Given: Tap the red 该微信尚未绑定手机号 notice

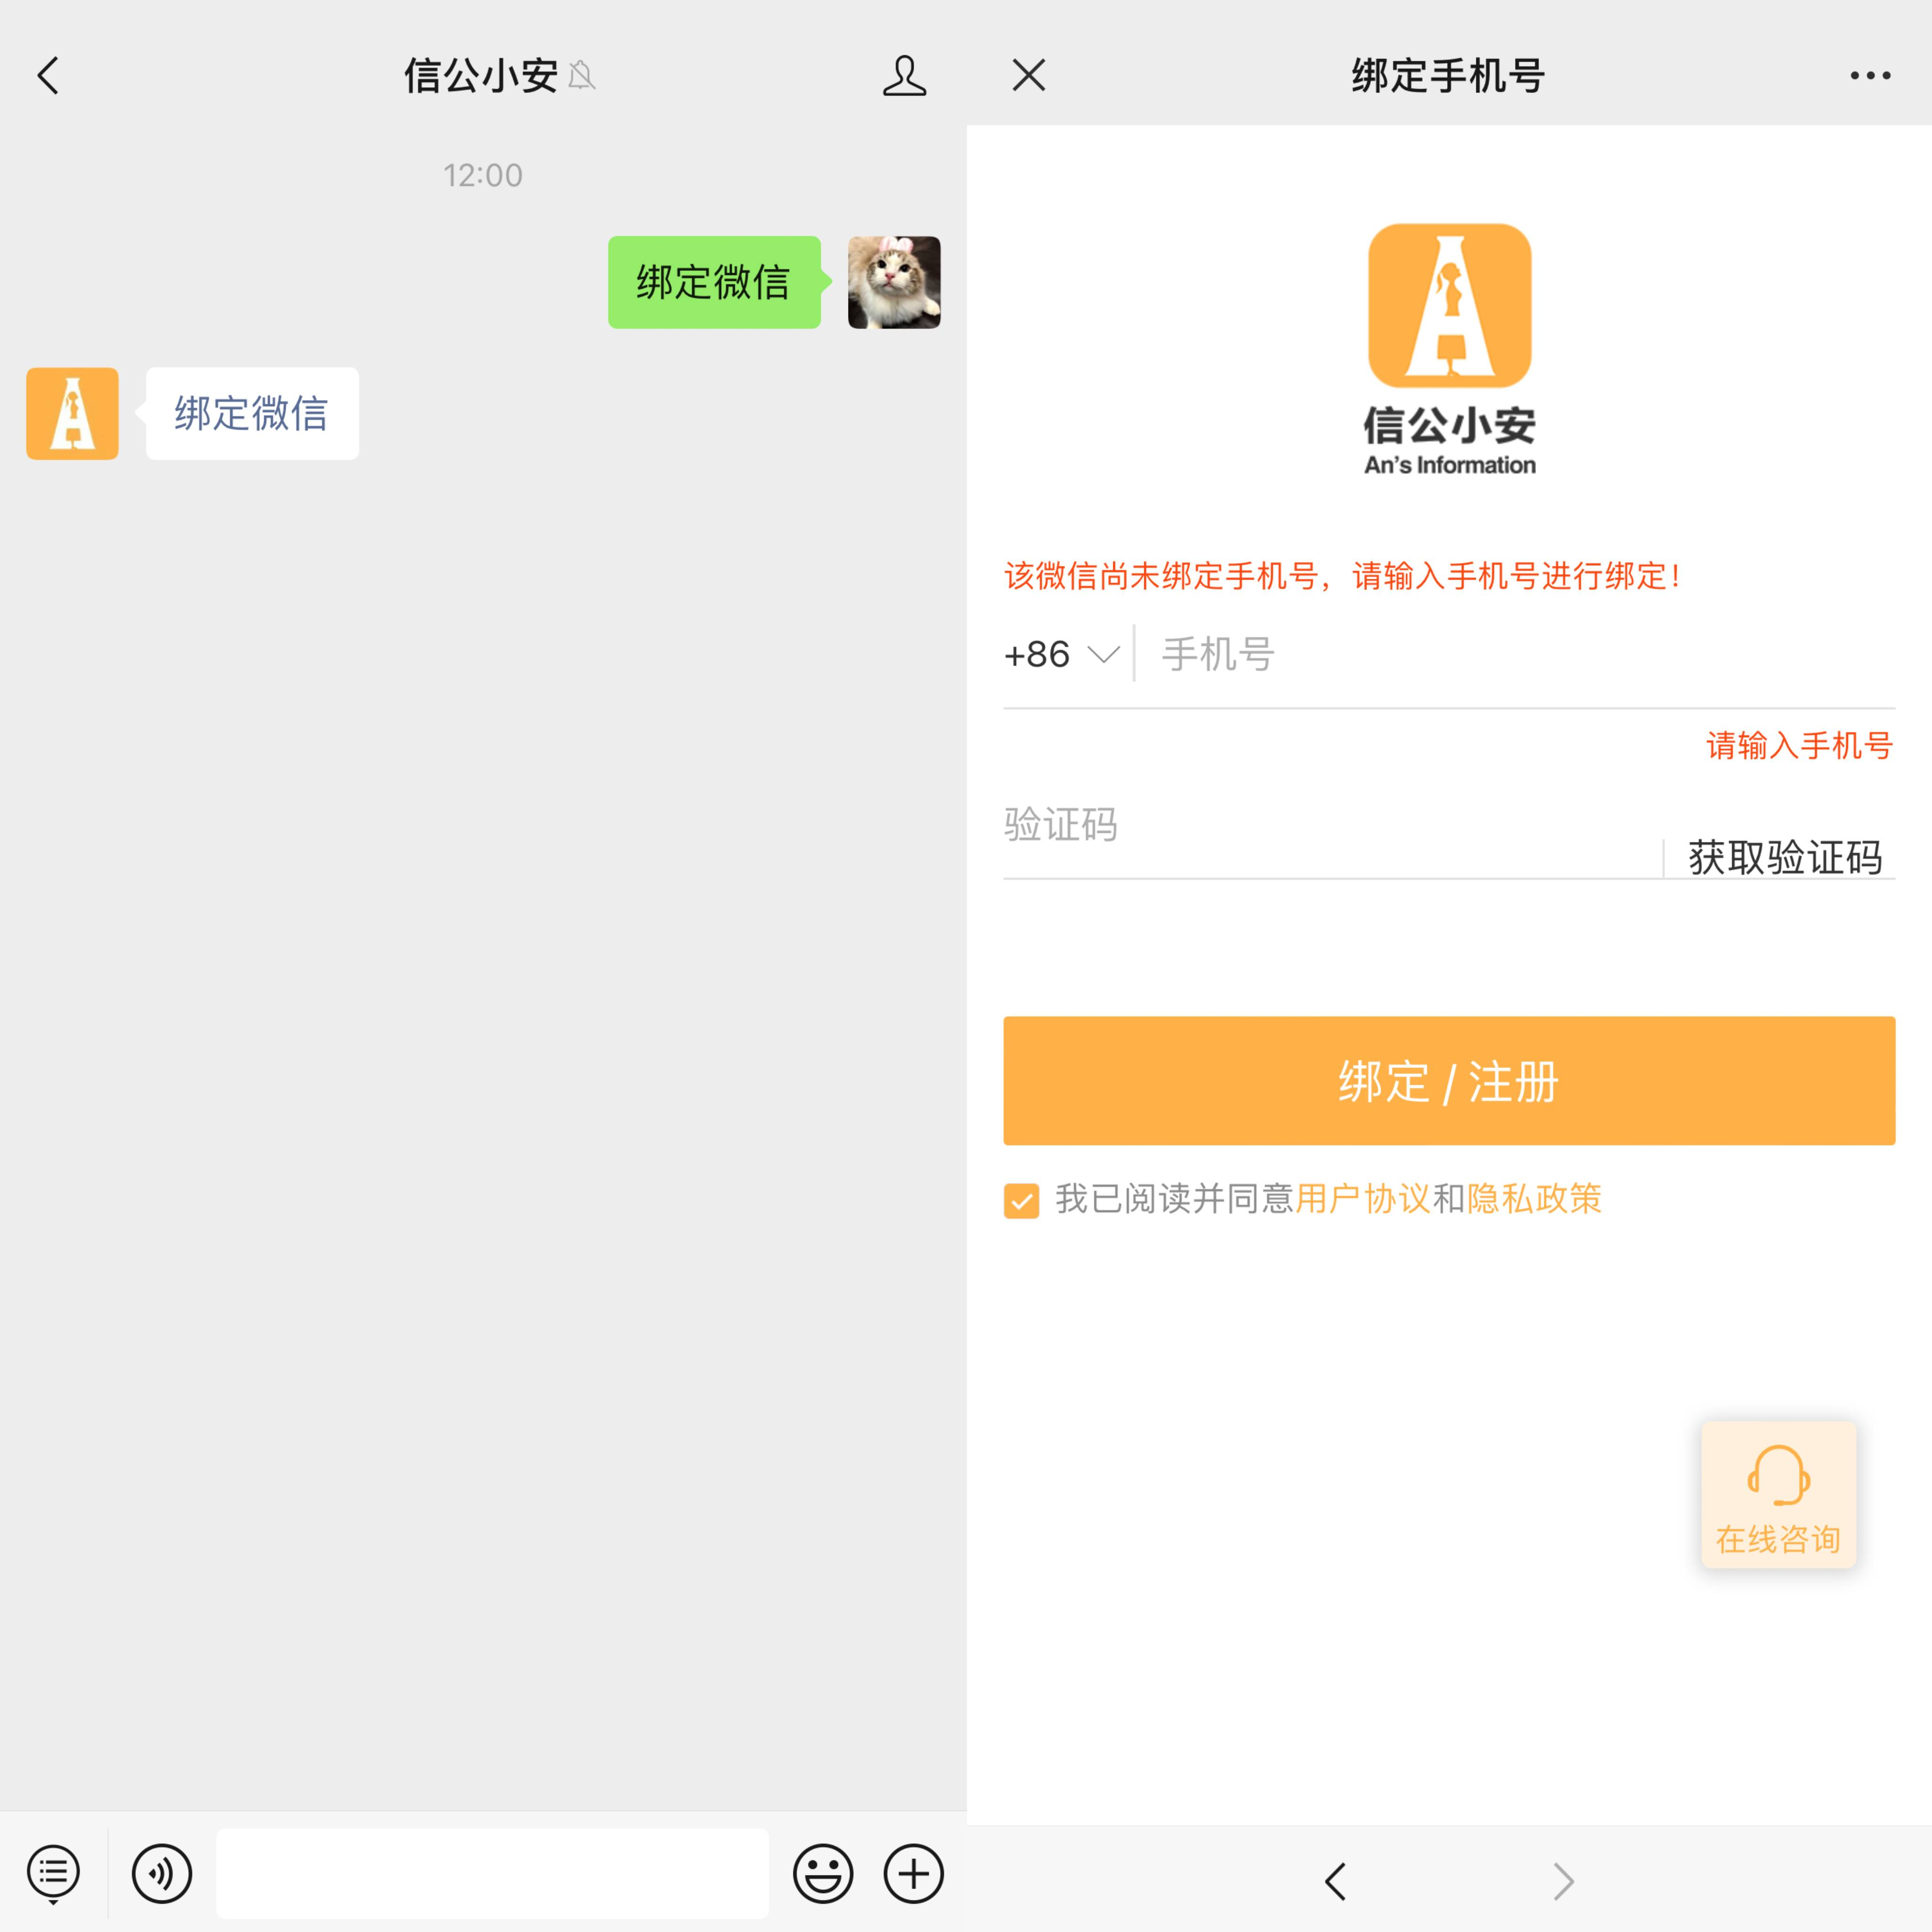Looking at the screenshot, I should click(x=1343, y=576).
